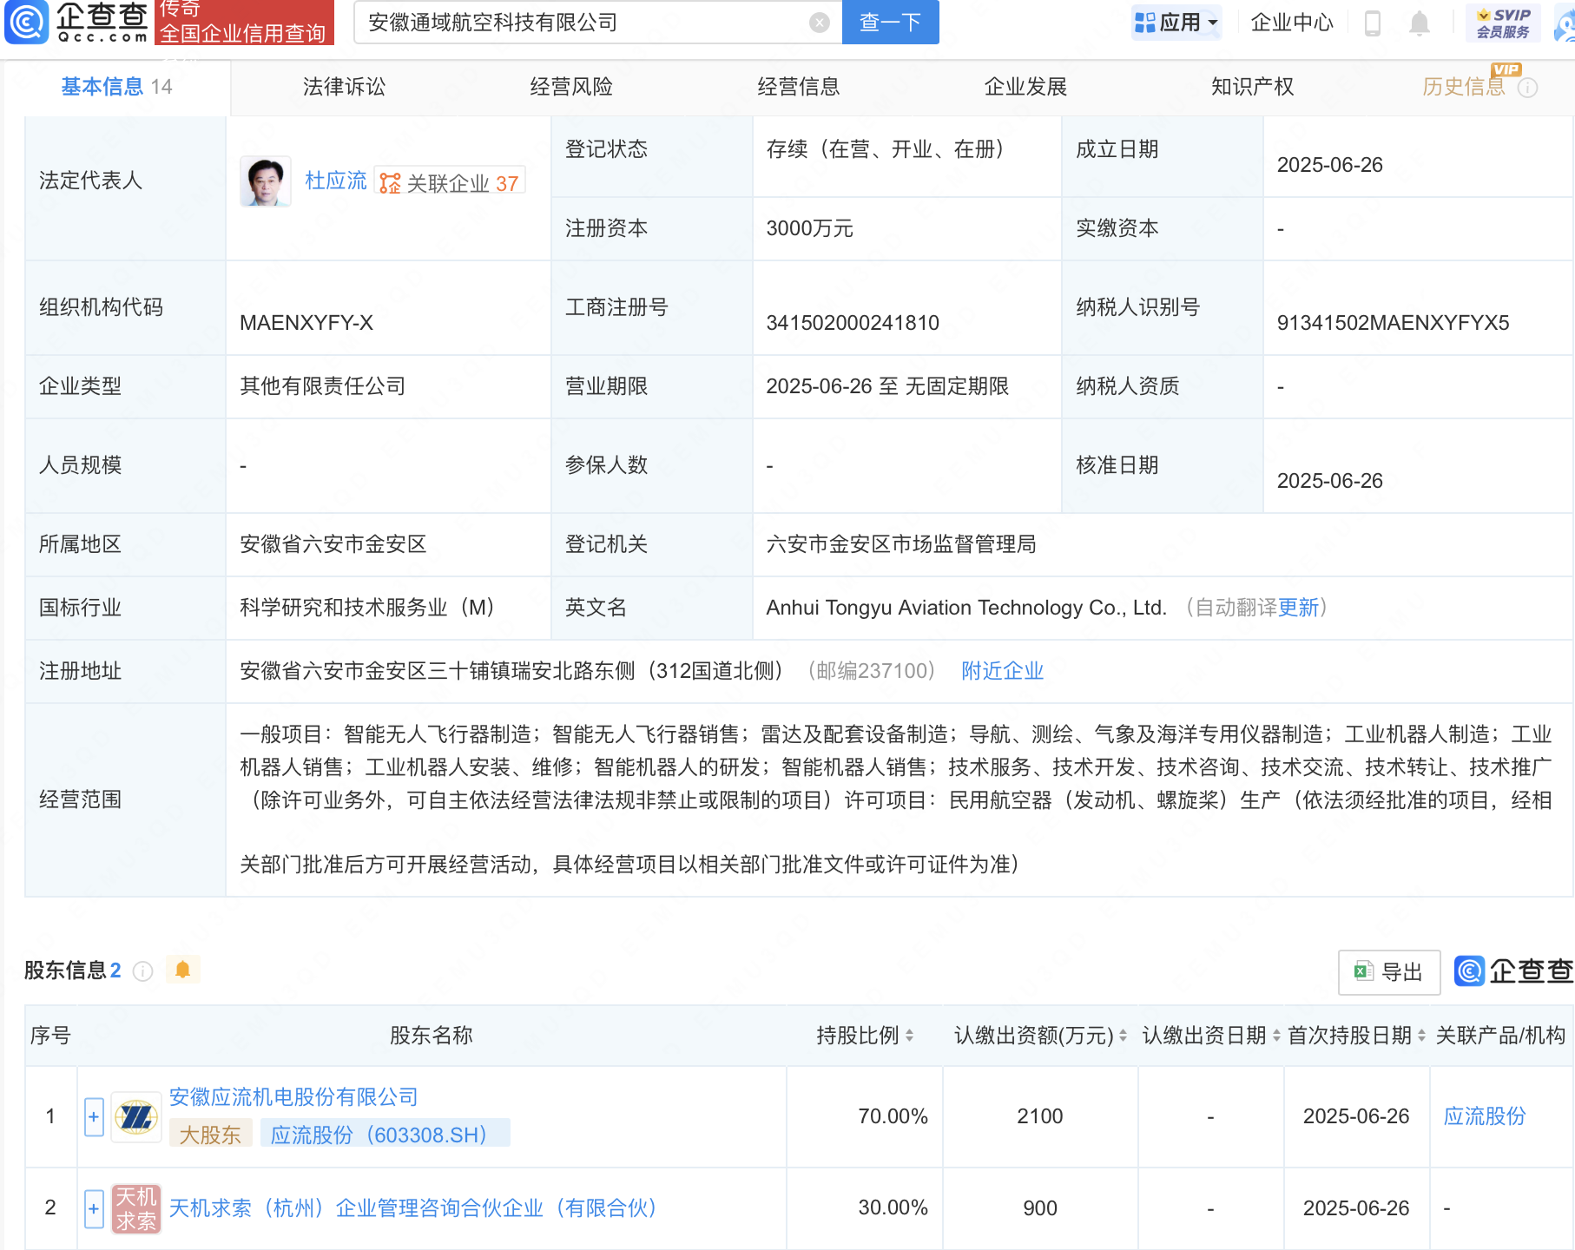1575x1250 pixels.
Task: Click 六安市金安区市场监督管理局 text
Action: pyautogui.click(x=901, y=544)
